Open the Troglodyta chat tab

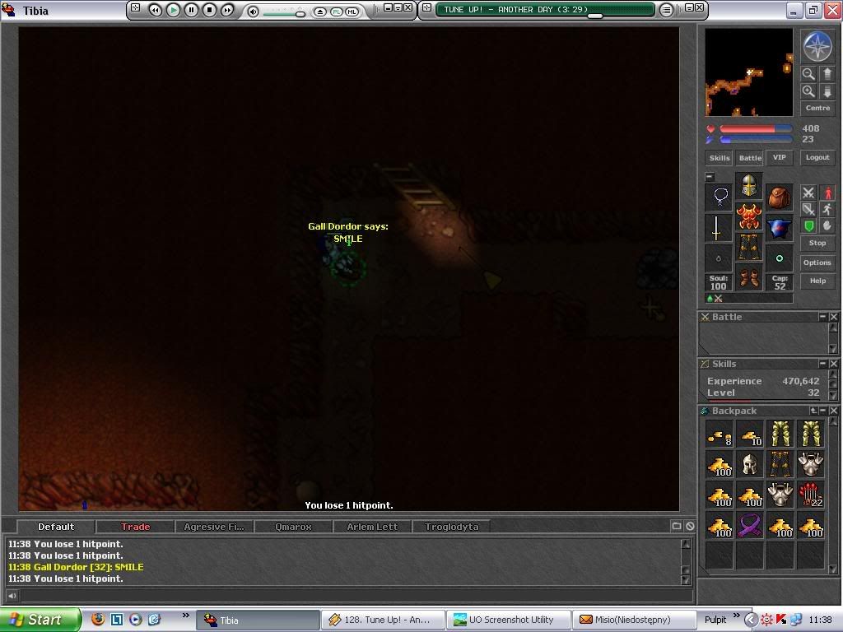[x=452, y=527]
